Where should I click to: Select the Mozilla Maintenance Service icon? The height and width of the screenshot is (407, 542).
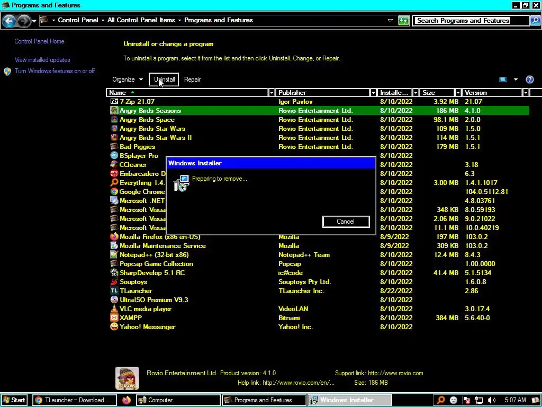click(114, 246)
